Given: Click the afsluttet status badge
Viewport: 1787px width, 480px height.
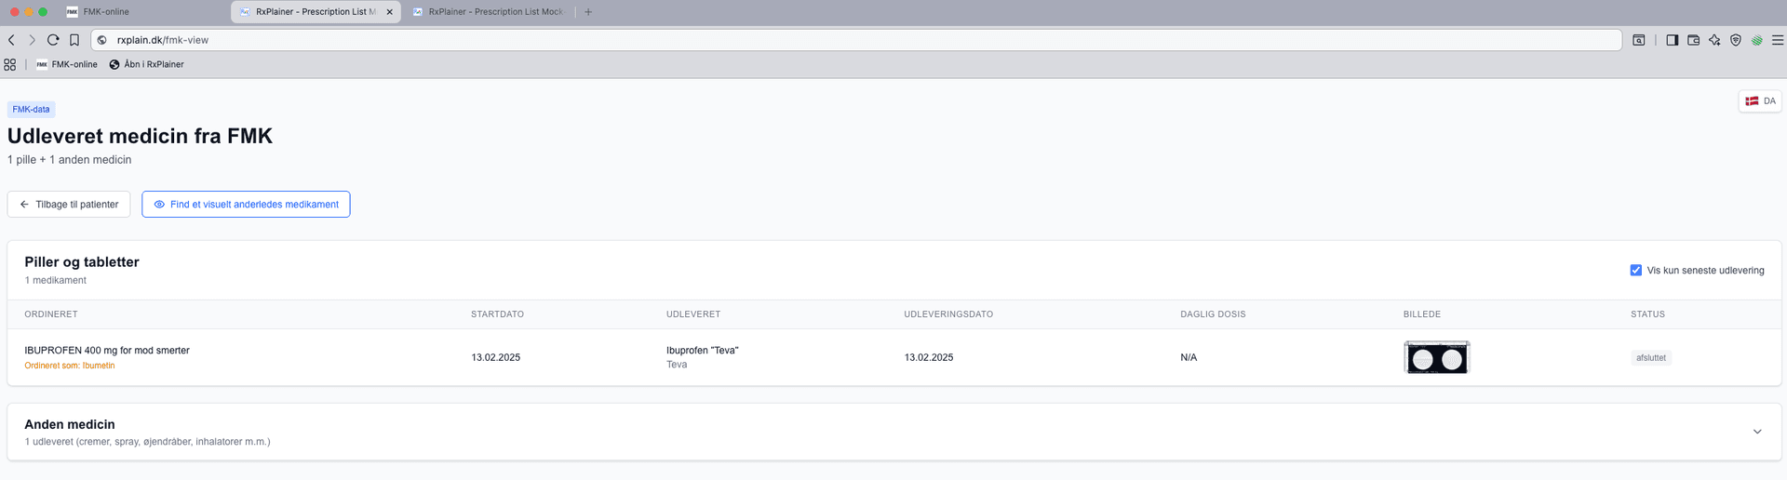Looking at the screenshot, I should pos(1651,358).
